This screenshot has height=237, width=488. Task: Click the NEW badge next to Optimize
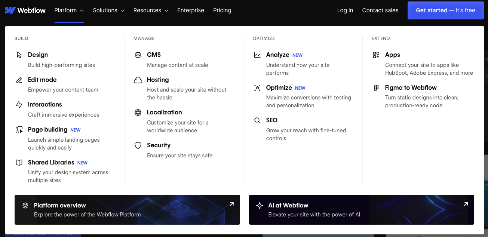[x=300, y=88]
